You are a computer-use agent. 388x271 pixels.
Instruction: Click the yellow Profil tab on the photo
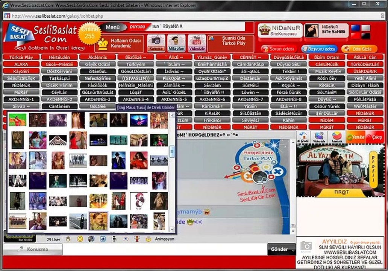373,169
